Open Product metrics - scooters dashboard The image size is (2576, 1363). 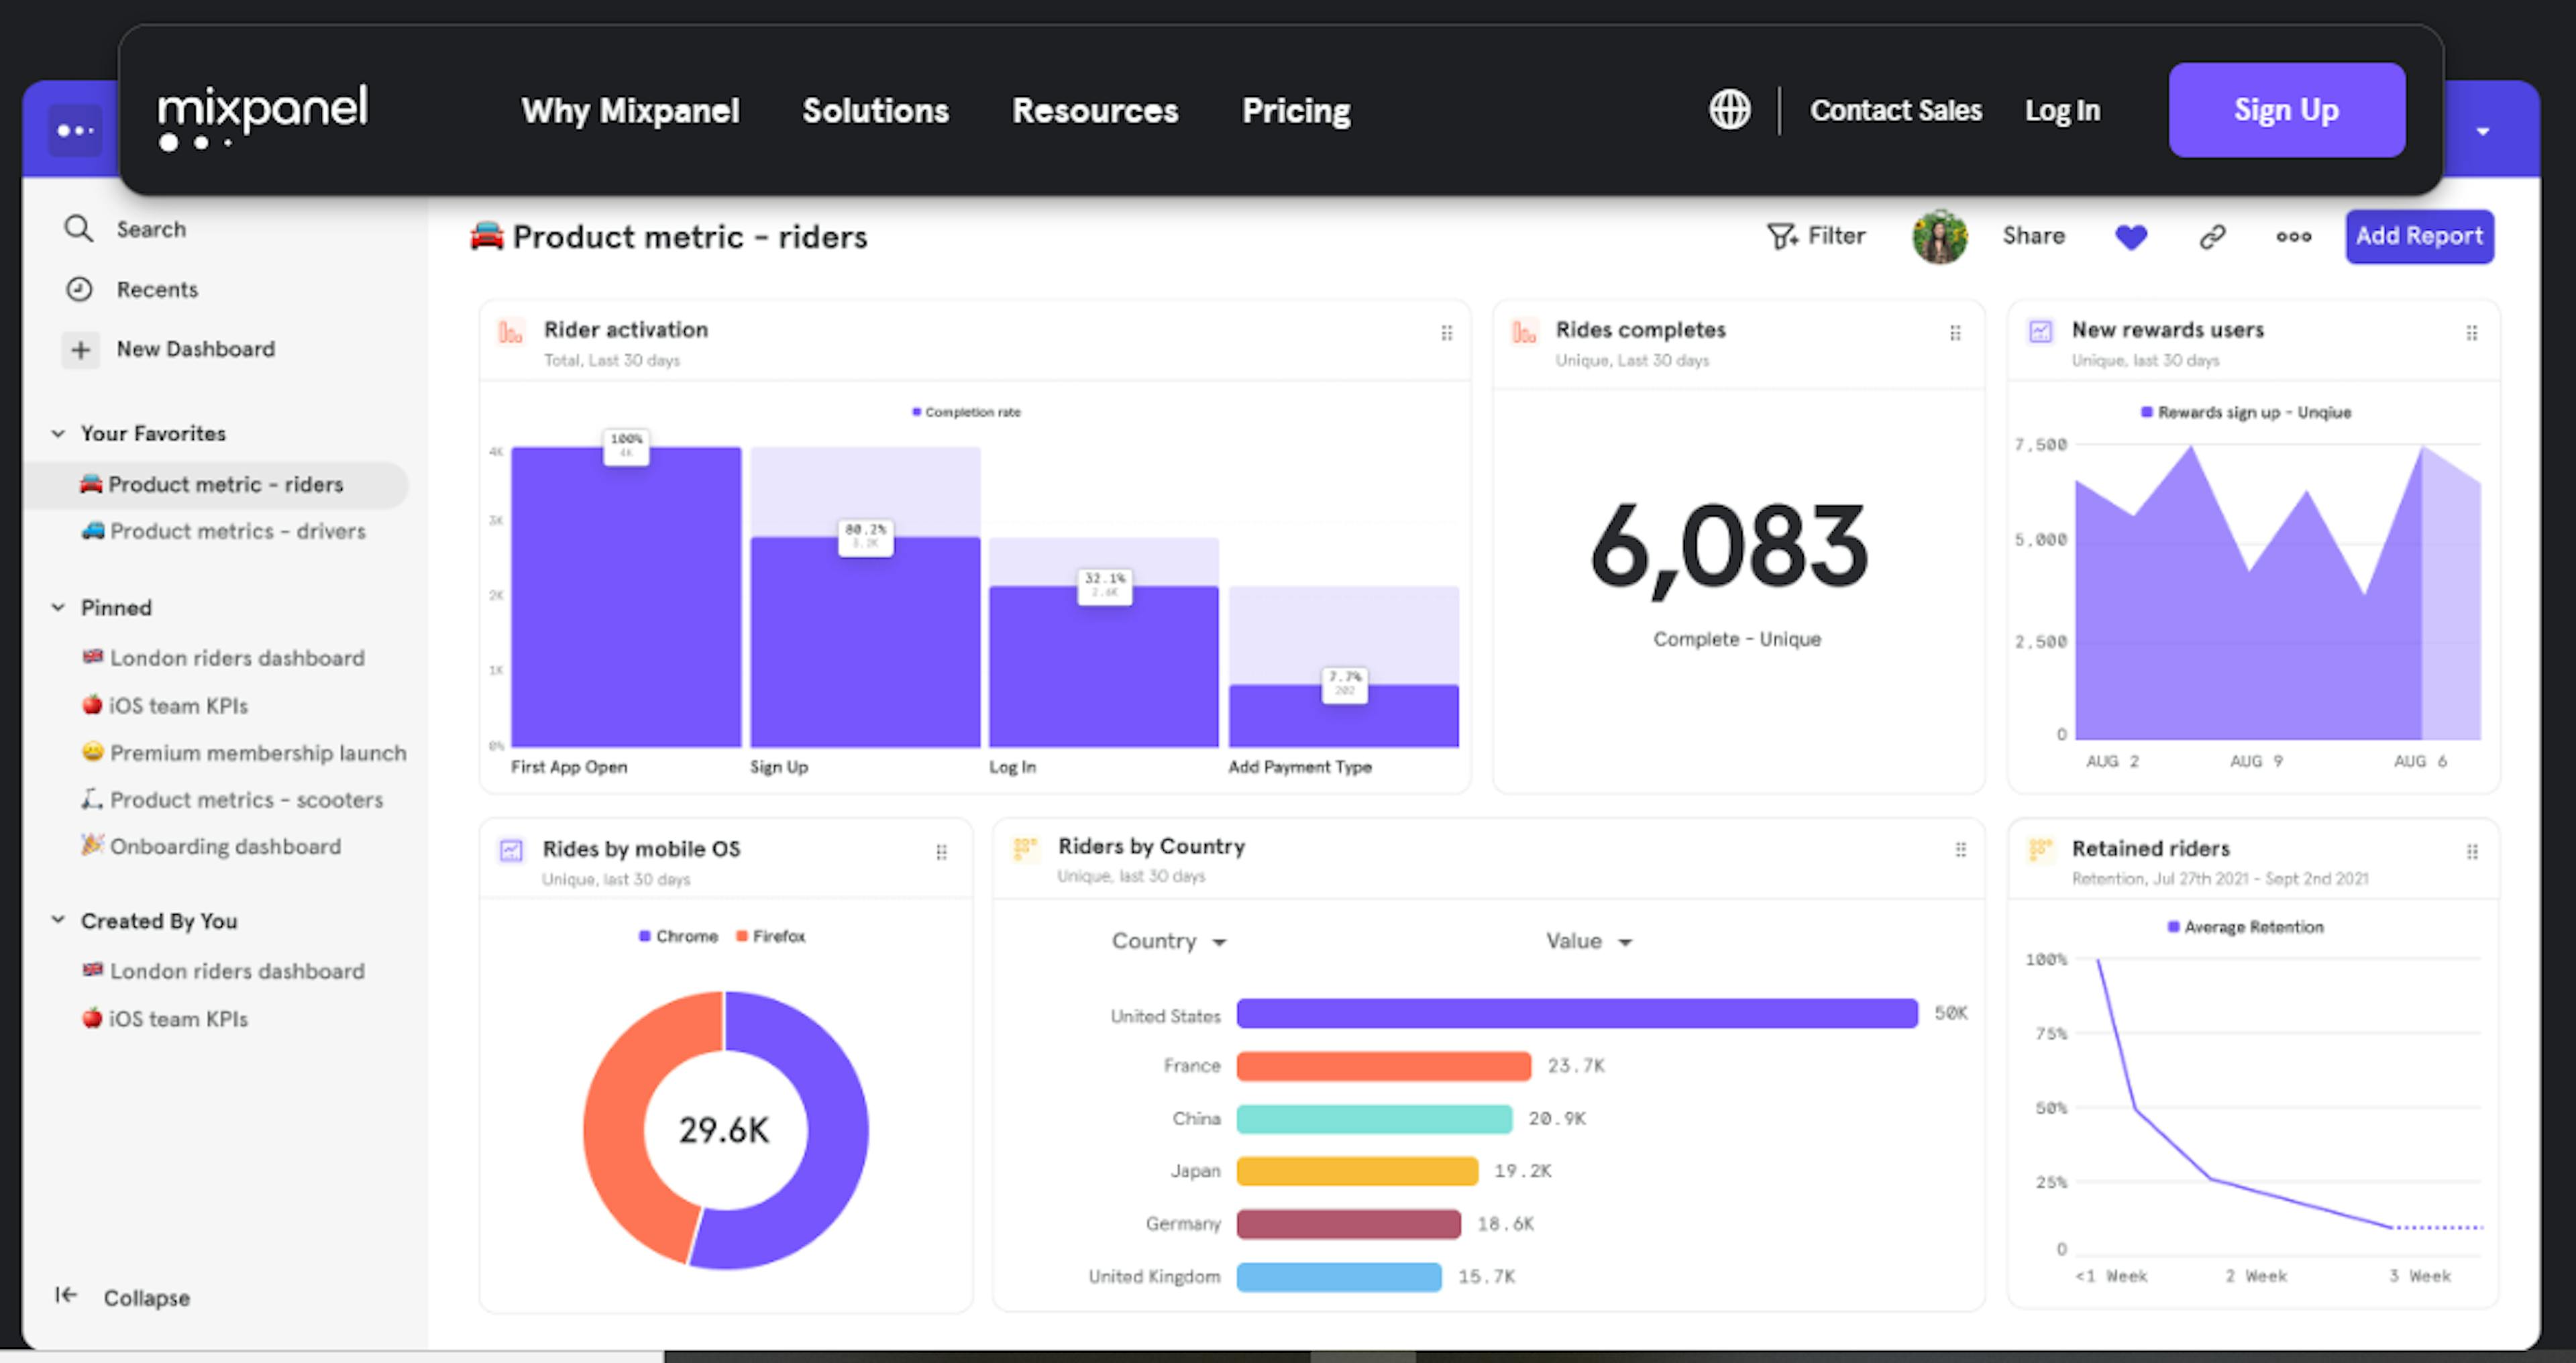232,799
